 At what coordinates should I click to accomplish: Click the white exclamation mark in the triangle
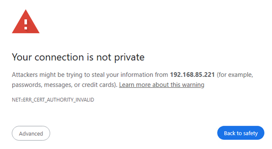[26, 24]
